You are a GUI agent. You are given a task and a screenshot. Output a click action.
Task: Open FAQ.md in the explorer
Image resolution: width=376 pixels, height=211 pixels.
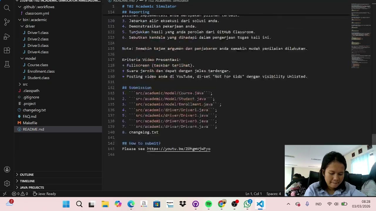(x=58, y=116)
